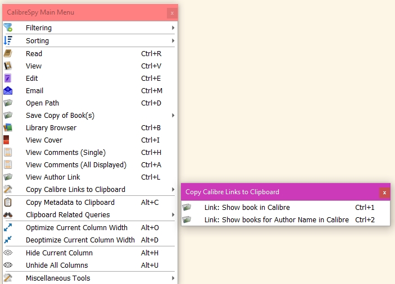This screenshot has height=284, width=395.
Task: Expand the Copy Calibre Links submenu arrow
Action: point(173,189)
